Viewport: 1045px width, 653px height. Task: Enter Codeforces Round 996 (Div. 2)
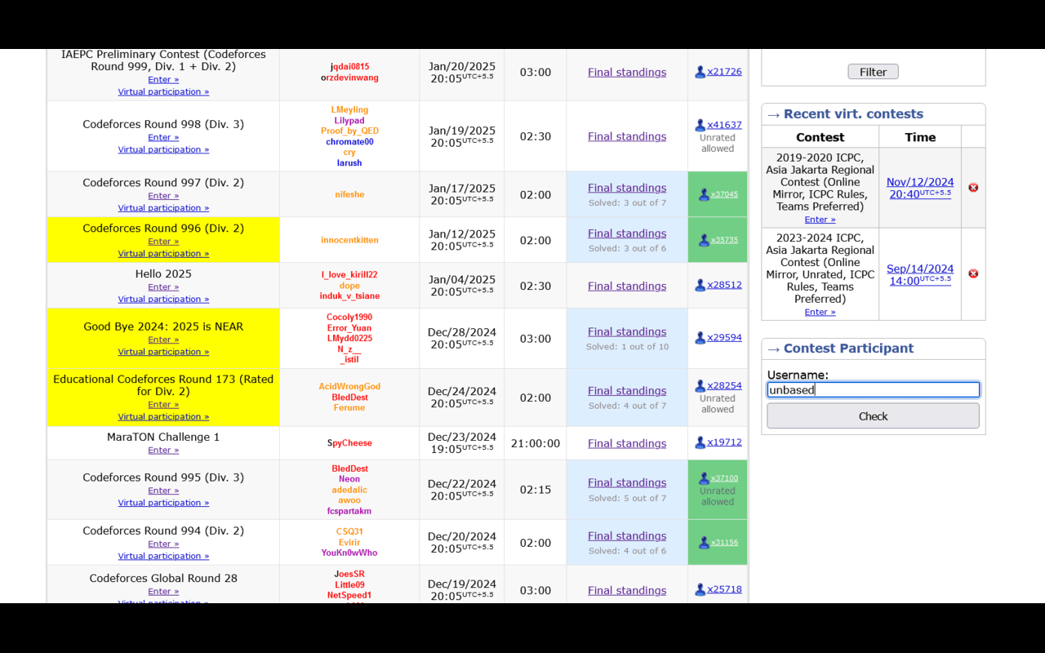(x=163, y=242)
